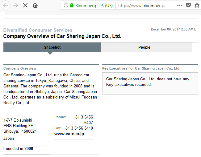The height and width of the screenshot is (157, 201).
Task: Click the Fax: label
Action: click(x=57, y=128)
